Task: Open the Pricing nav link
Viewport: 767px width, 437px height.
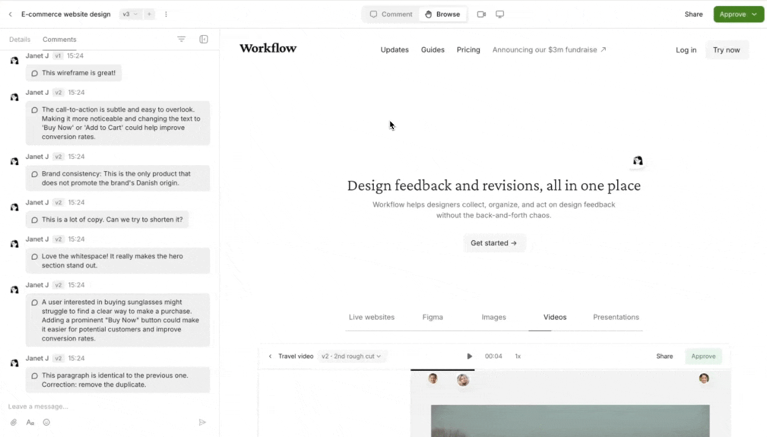Action: pyautogui.click(x=468, y=50)
